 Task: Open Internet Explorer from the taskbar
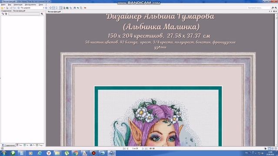pyautogui.click(x=40, y=153)
